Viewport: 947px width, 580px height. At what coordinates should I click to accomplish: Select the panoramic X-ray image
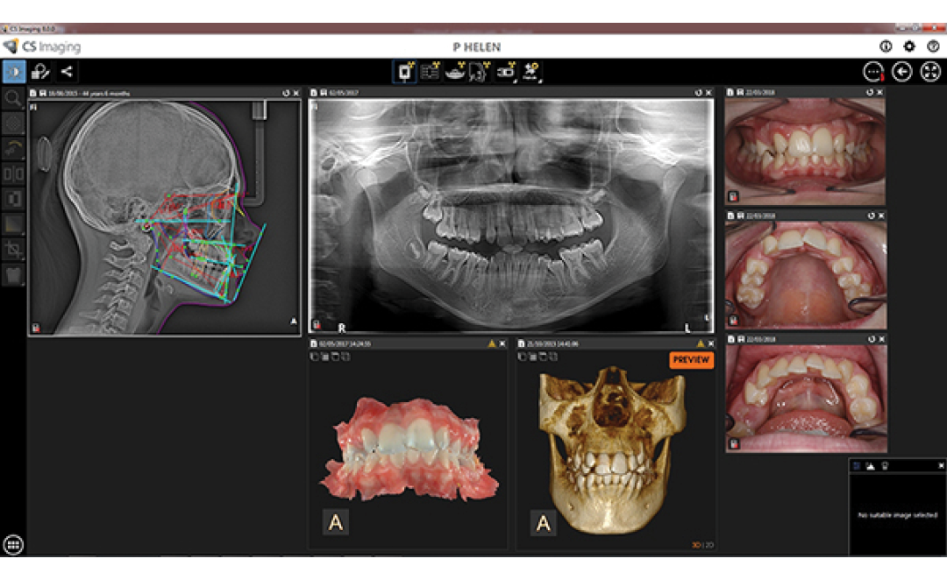coord(511,215)
